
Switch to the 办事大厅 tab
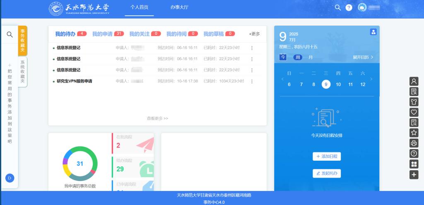tap(179, 7)
